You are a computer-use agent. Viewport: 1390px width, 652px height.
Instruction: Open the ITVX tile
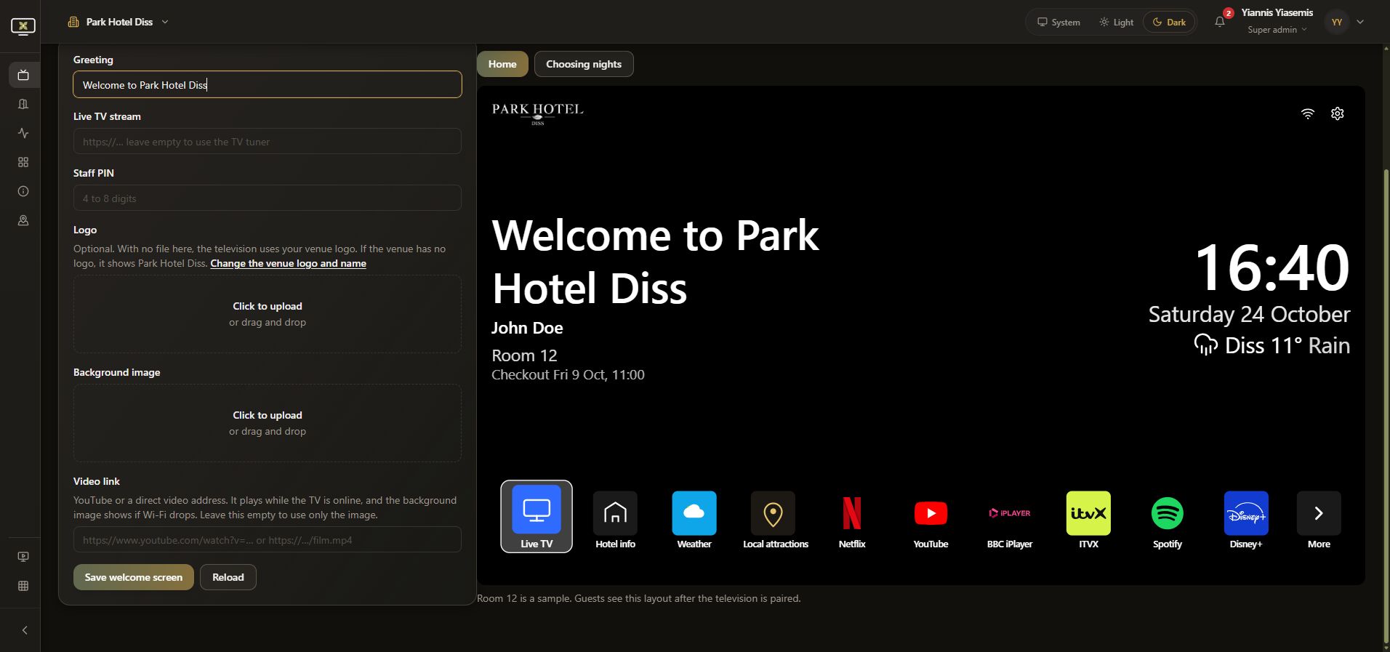1088,520
